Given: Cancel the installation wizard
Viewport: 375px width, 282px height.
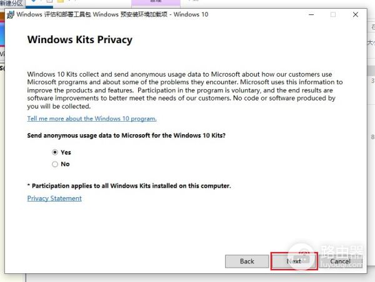Looking at the screenshot, I should [x=340, y=261].
